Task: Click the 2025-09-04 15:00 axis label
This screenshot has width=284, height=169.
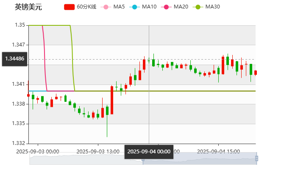Action: tap(218, 151)
